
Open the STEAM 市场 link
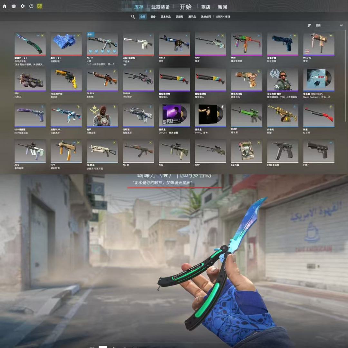coord(223,17)
